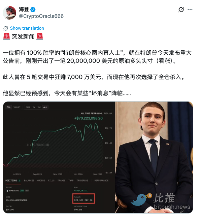Viewport: 197px width, 216px height.
Task: Open the @CryptoOracle666 handle
Action: click(x=41, y=16)
